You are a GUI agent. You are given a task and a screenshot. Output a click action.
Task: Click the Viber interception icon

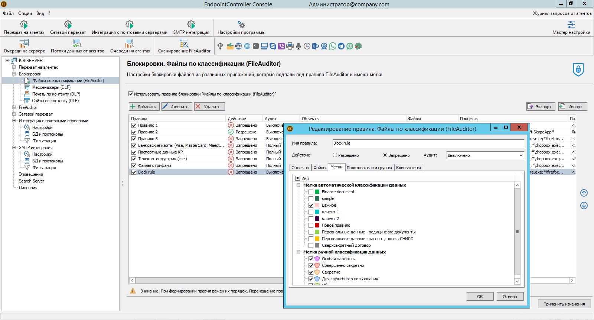click(281, 46)
